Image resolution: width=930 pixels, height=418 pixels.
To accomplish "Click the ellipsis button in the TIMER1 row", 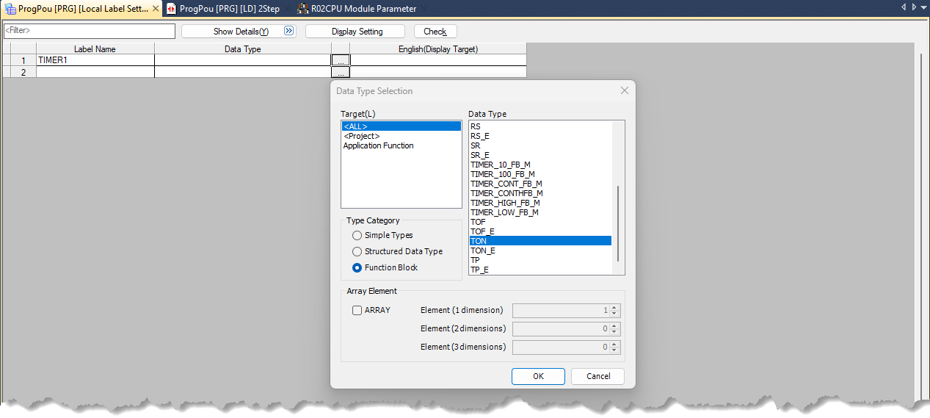I will pos(341,60).
